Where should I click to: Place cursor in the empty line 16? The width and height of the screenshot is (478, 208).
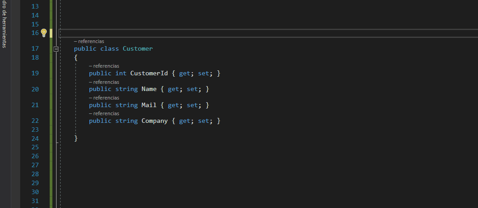coord(268,33)
